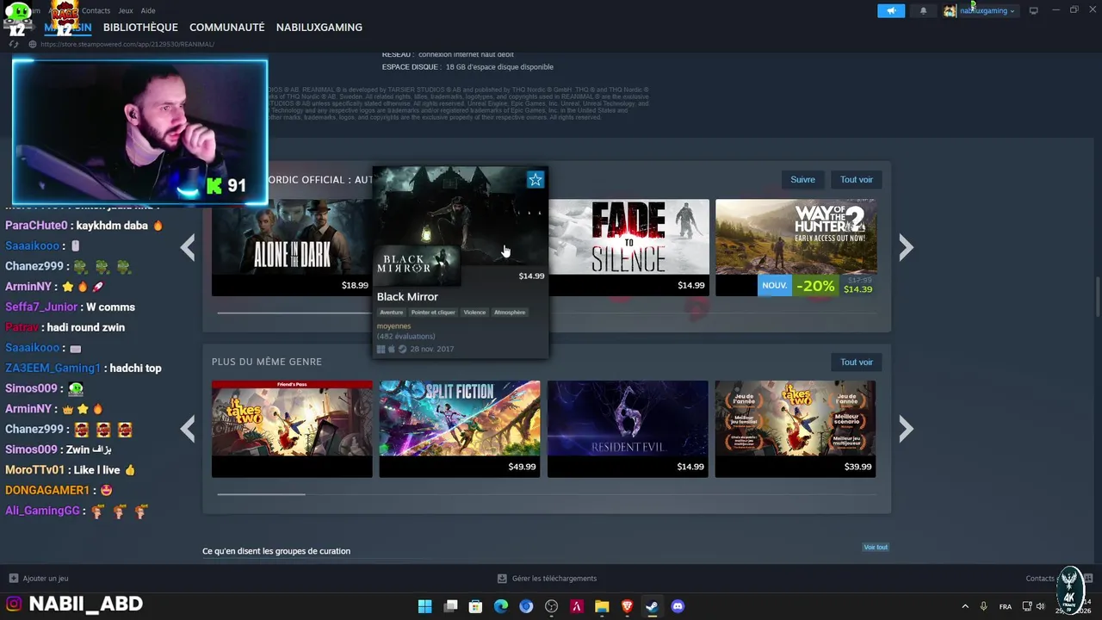Screen dimensions: 1102x620
Task: Open Task View in the taskbar
Action: point(450,606)
